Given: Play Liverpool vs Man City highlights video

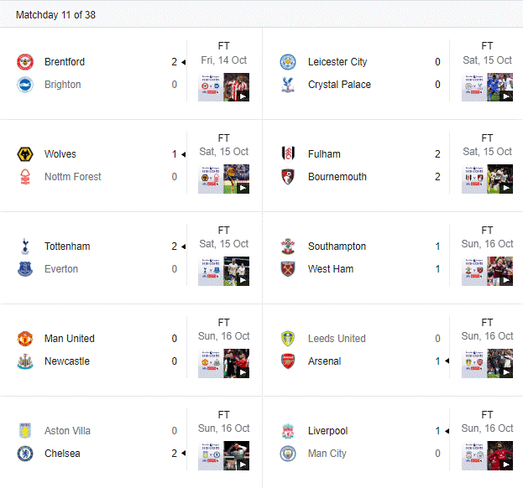Looking at the screenshot, I should 487,456.
